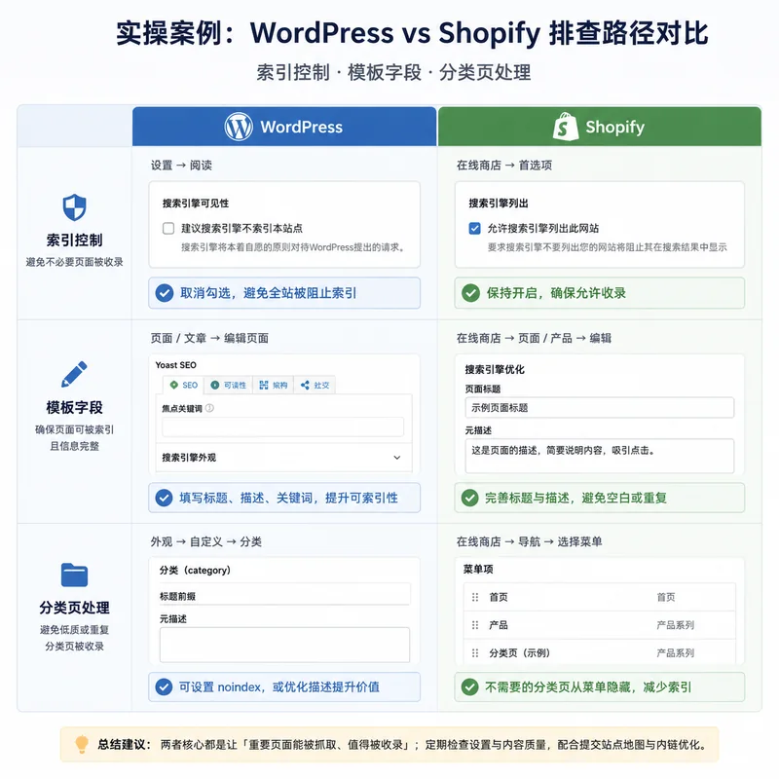This screenshot has height=779, width=779.
Task: Click the shield icon above 索引控制
Action: pos(75,207)
